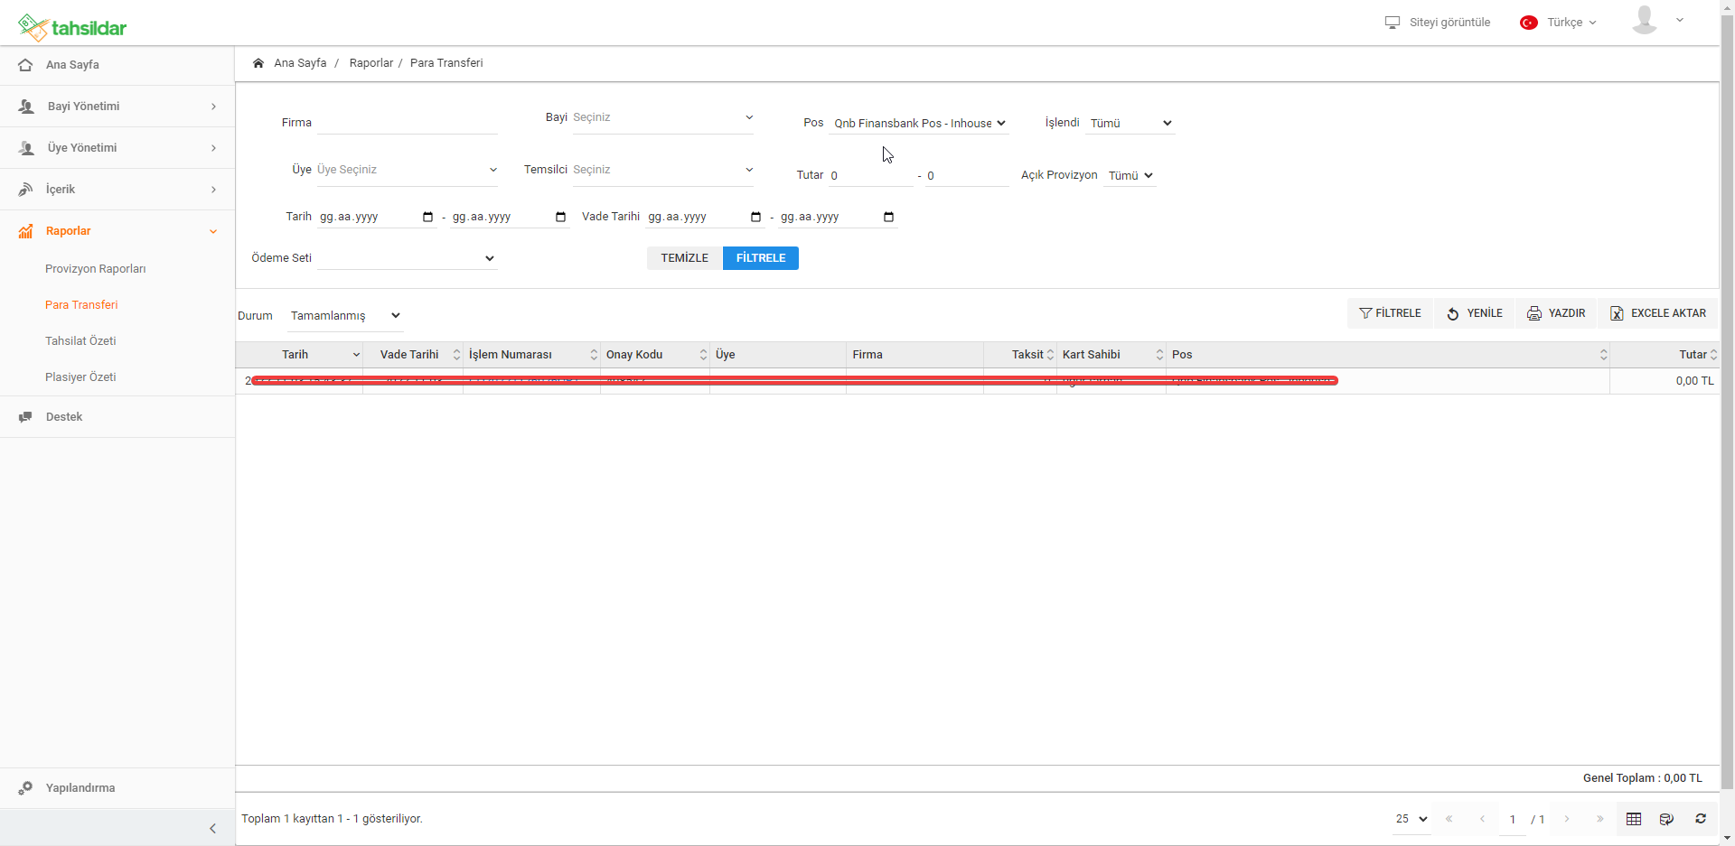Viewport: 1735px width, 846px height.
Task: Open the Durum Tamamlanmış dropdown
Action: [345, 316]
